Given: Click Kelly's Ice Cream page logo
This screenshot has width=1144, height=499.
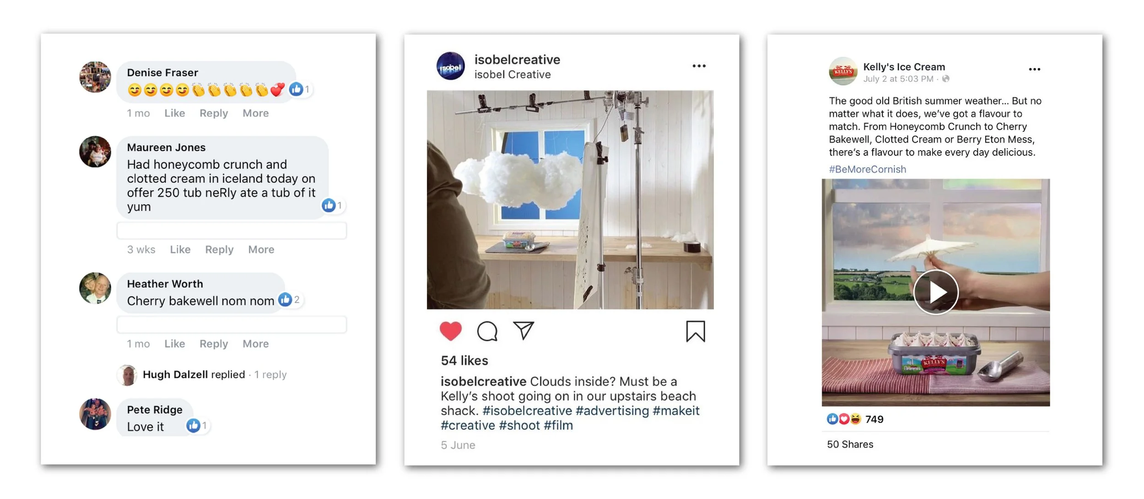Looking at the screenshot, I should (x=843, y=71).
